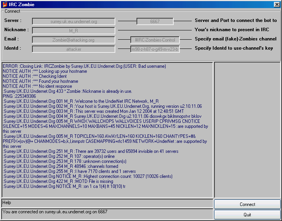Click the Nickname field containing M_R
The width and height of the screenshot is (282, 221).
tap(73, 30)
